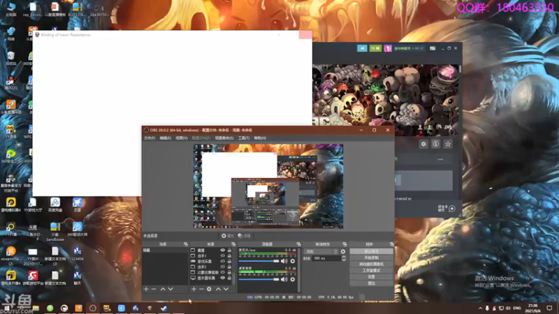This screenshot has height=314, width=559.
Task: Open source properties gear in 来源 toolbar
Action: tap(209, 289)
